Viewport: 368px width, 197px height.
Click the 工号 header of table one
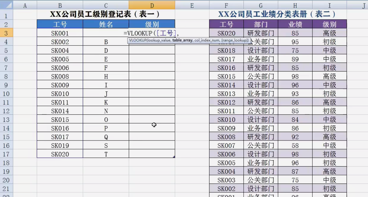coord(60,24)
